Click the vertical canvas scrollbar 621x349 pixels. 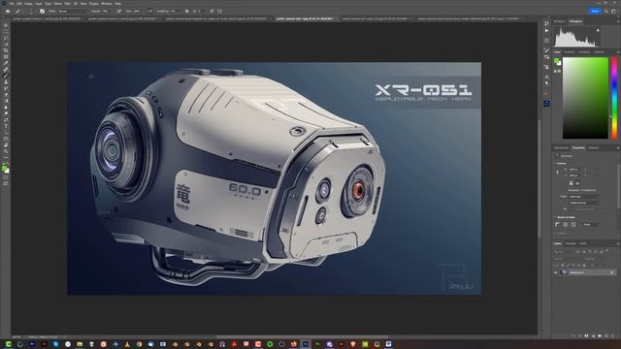coord(539,178)
